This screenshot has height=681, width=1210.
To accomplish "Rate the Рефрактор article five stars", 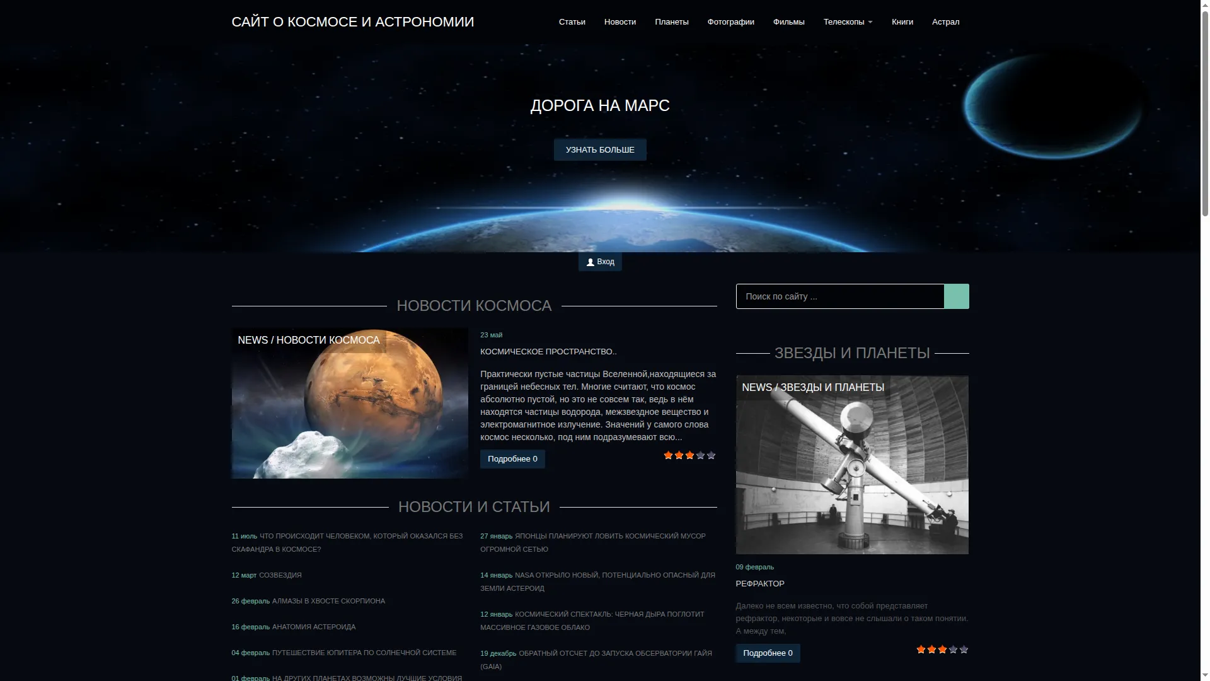I will [964, 649].
